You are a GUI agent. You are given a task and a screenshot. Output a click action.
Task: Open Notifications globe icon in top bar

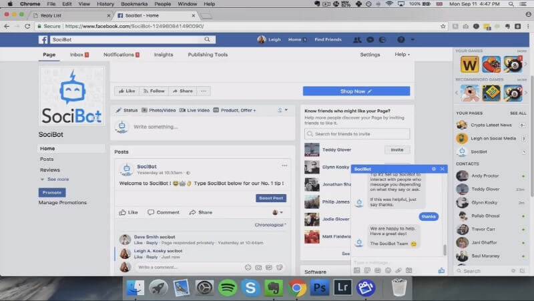[382, 40]
